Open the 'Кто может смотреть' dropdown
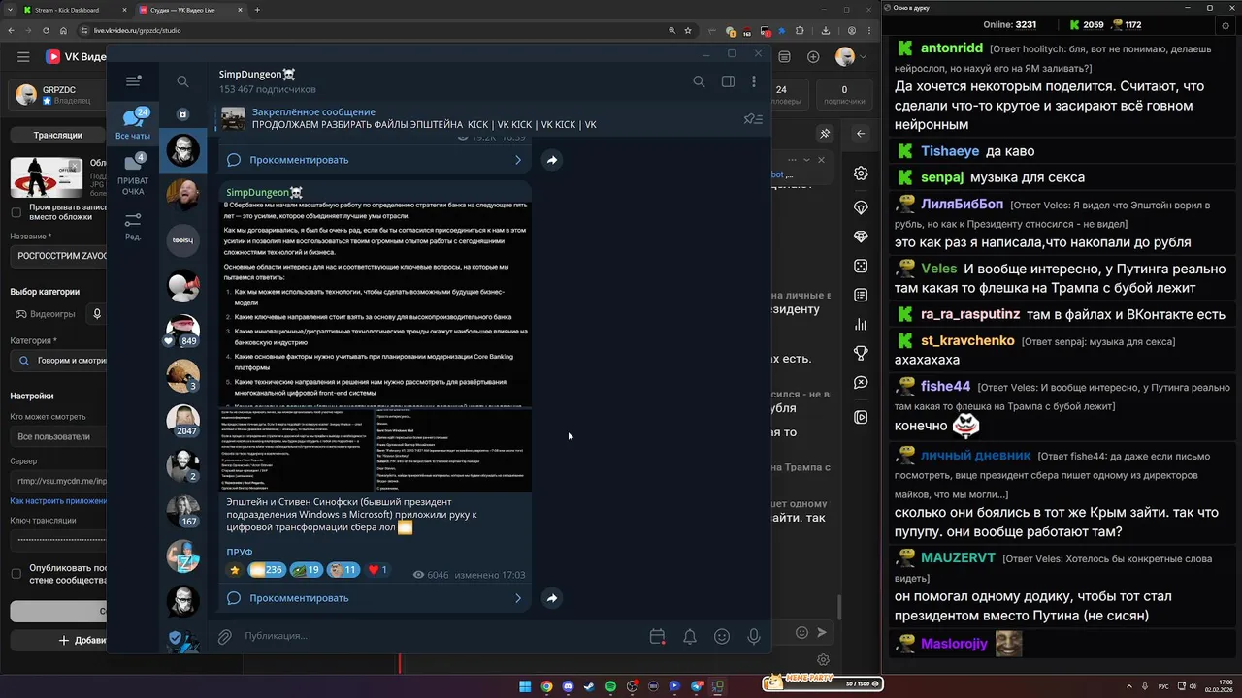 pos(57,436)
